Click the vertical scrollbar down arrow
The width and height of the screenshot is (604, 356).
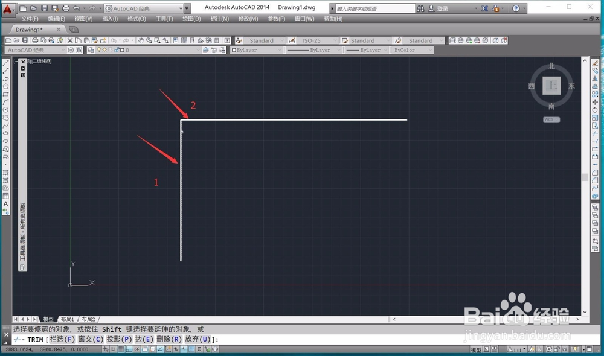point(585,312)
